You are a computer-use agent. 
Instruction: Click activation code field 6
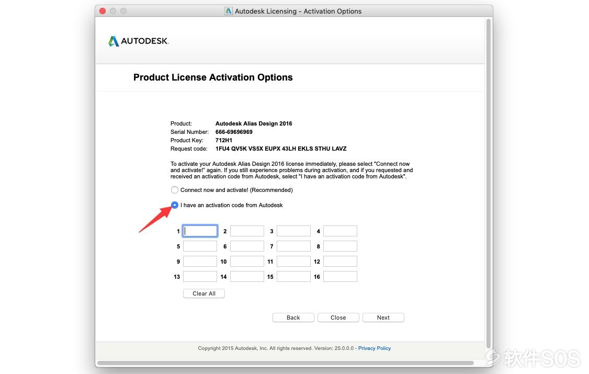click(247, 246)
